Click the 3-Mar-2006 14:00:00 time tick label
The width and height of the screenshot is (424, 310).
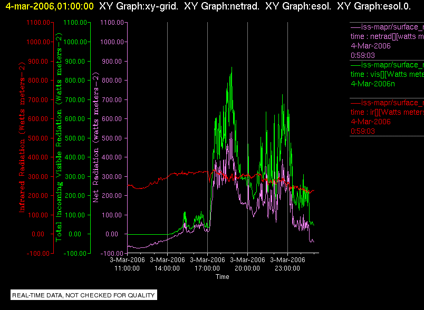tap(167, 264)
